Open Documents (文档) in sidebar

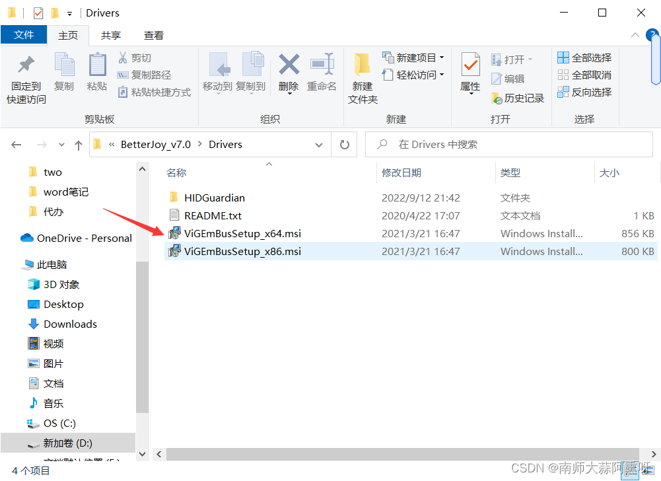point(46,383)
